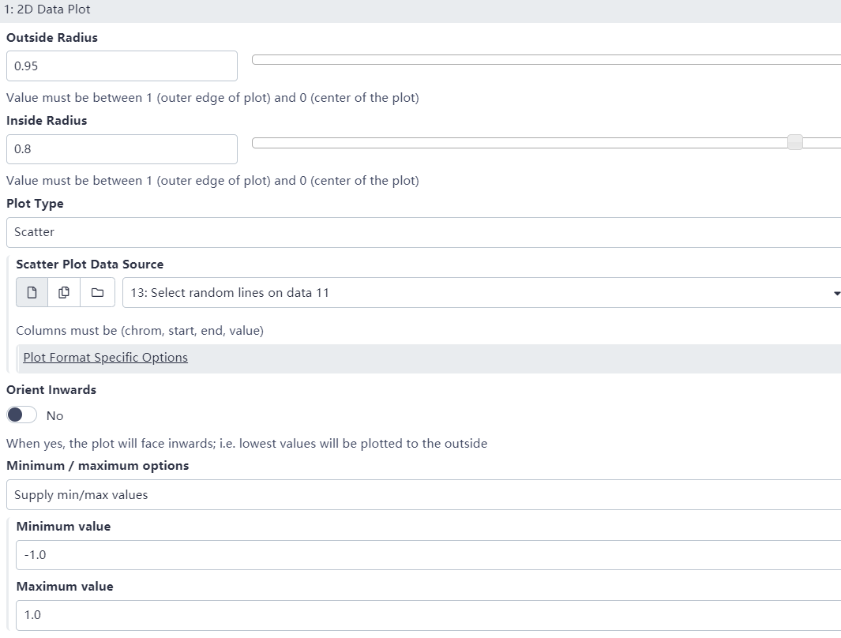This screenshot has height=638, width=841.
Task: Open the Scatter Plot Data Source dataset selector
Action: pos(474,293)
